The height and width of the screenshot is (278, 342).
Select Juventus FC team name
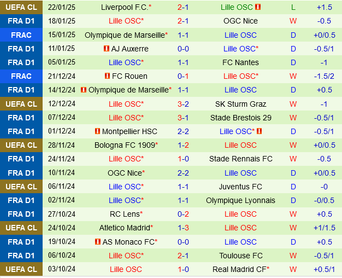point(240,187)
